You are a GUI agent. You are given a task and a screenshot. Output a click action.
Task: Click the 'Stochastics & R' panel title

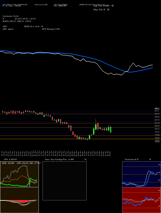131,159
